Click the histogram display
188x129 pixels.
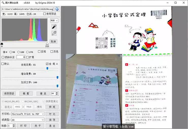(25, 30)
